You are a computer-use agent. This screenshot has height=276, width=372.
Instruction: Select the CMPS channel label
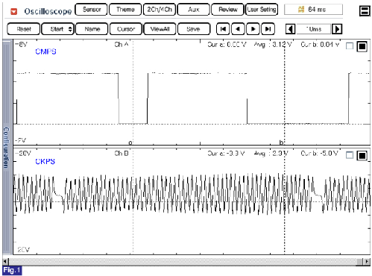pos(45,51)
